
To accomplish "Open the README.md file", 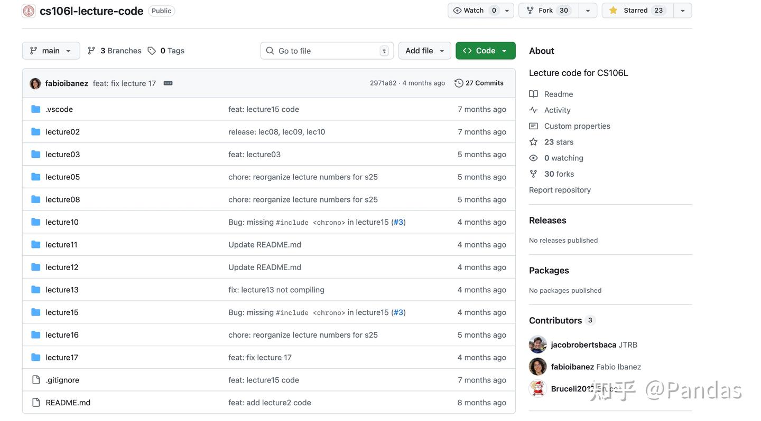I will [68, 403].
